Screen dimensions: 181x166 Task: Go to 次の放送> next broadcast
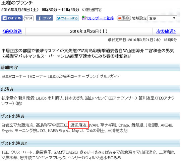coord(166,31)
